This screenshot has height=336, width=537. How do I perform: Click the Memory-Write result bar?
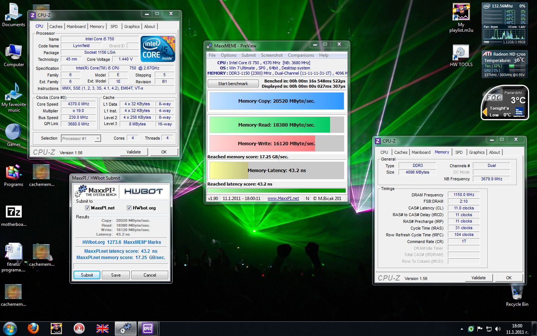277,143
